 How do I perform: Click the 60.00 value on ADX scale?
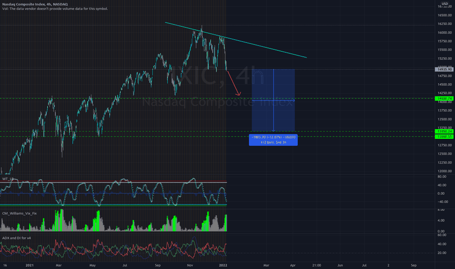pos(442,235)
